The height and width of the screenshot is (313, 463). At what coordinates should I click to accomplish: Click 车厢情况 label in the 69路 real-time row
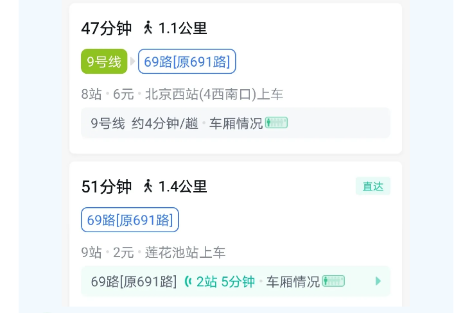293,282
